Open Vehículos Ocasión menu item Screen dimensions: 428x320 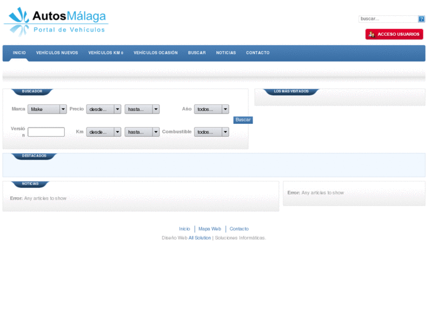(155, 53)
